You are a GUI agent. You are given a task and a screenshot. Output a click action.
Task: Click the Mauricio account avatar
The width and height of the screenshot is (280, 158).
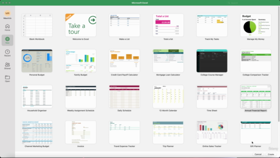point(7,13)
